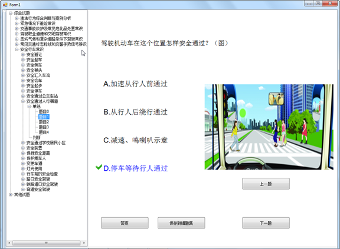This screenshot has height=249, width=340.
Task: Expand the 违法行为综合判断与案例分析 node toggle
Action: point(17,18)
